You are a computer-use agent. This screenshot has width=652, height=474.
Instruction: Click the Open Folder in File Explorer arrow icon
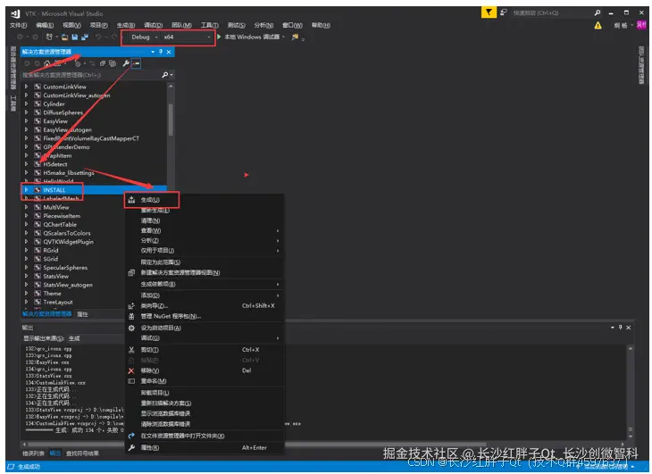[x=131, y=436]
